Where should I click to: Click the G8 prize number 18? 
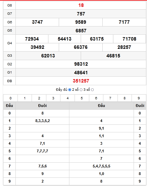point(81,6)
